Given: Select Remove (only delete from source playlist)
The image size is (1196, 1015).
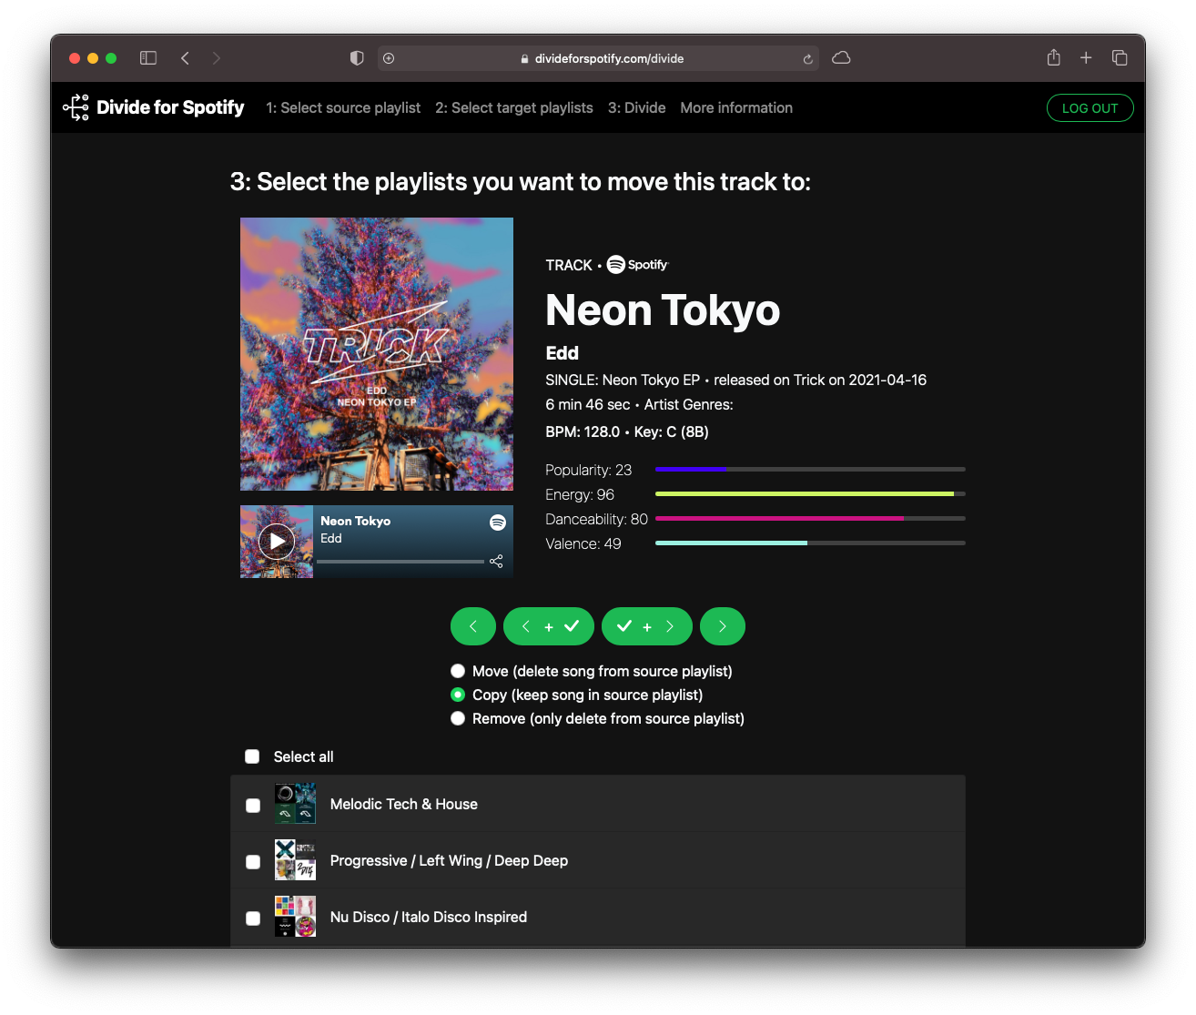Looking at the screenshot, I should [458, 718].
